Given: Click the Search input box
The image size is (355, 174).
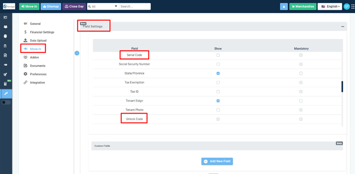Looking at the screenshot, I should pos(135,6).
